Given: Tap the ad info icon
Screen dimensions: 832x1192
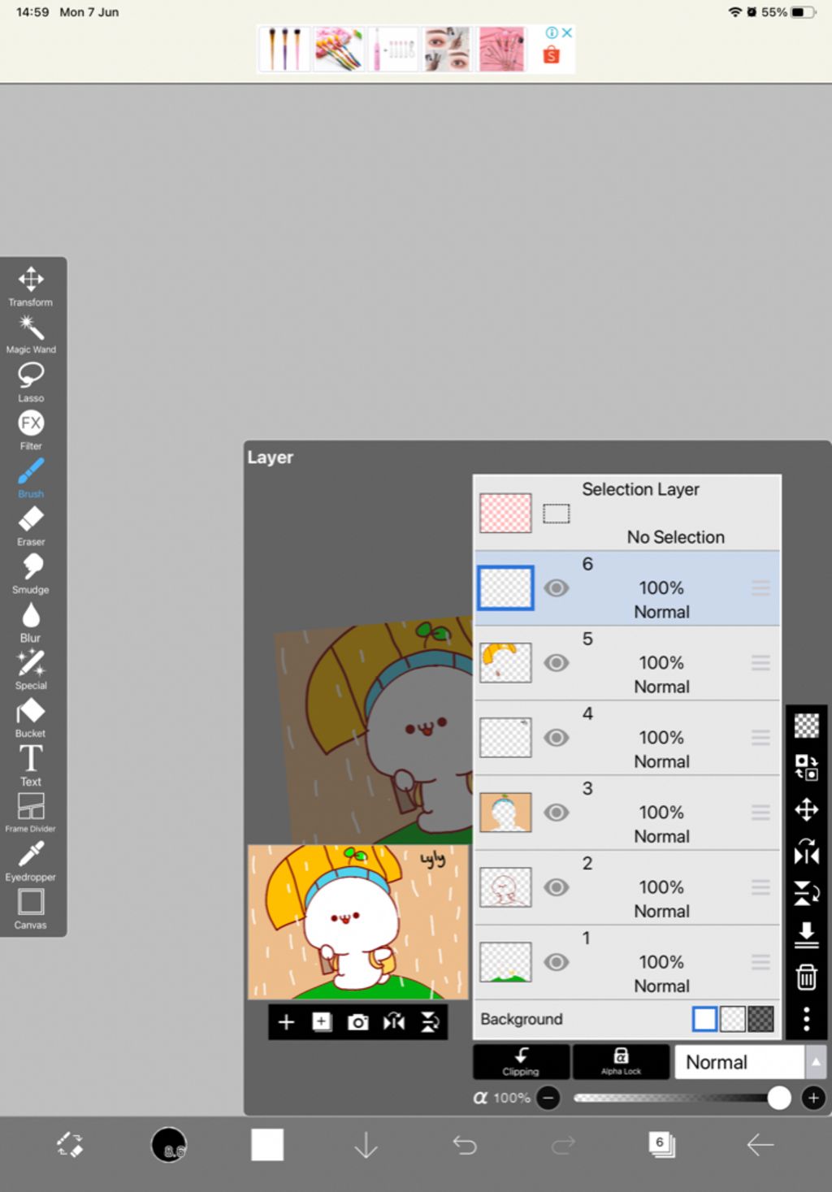Looking at the screenshot, I should tap(552, 33).
